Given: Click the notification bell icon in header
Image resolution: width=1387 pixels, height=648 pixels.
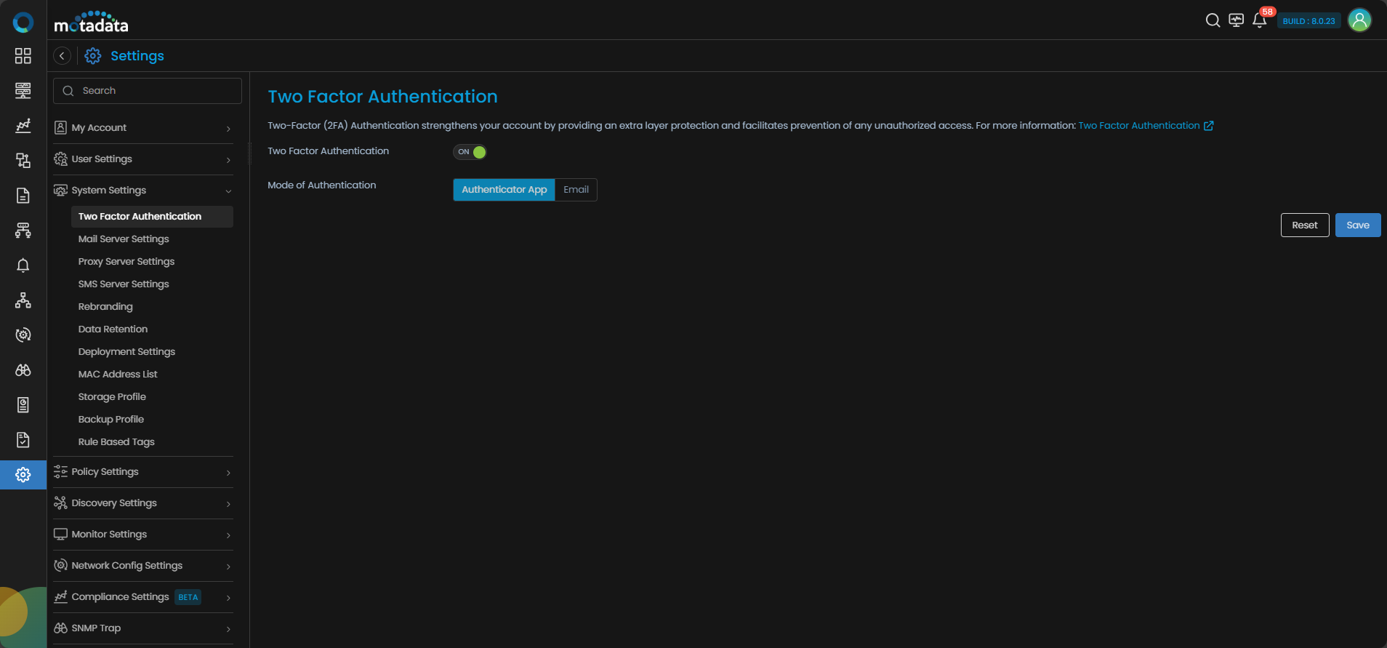Looking at the screenshot, I should [1259, 20].
